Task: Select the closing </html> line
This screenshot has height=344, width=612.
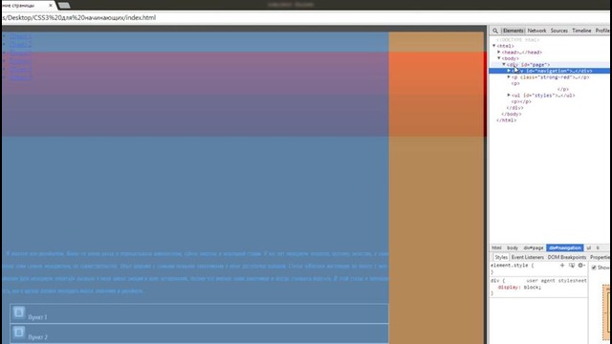Action: click(x=506, y=120)
